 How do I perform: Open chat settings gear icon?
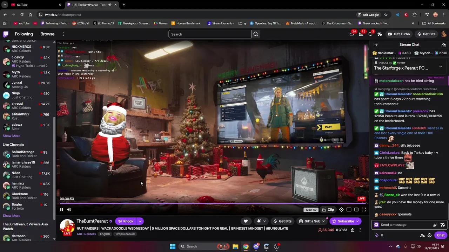429,235
